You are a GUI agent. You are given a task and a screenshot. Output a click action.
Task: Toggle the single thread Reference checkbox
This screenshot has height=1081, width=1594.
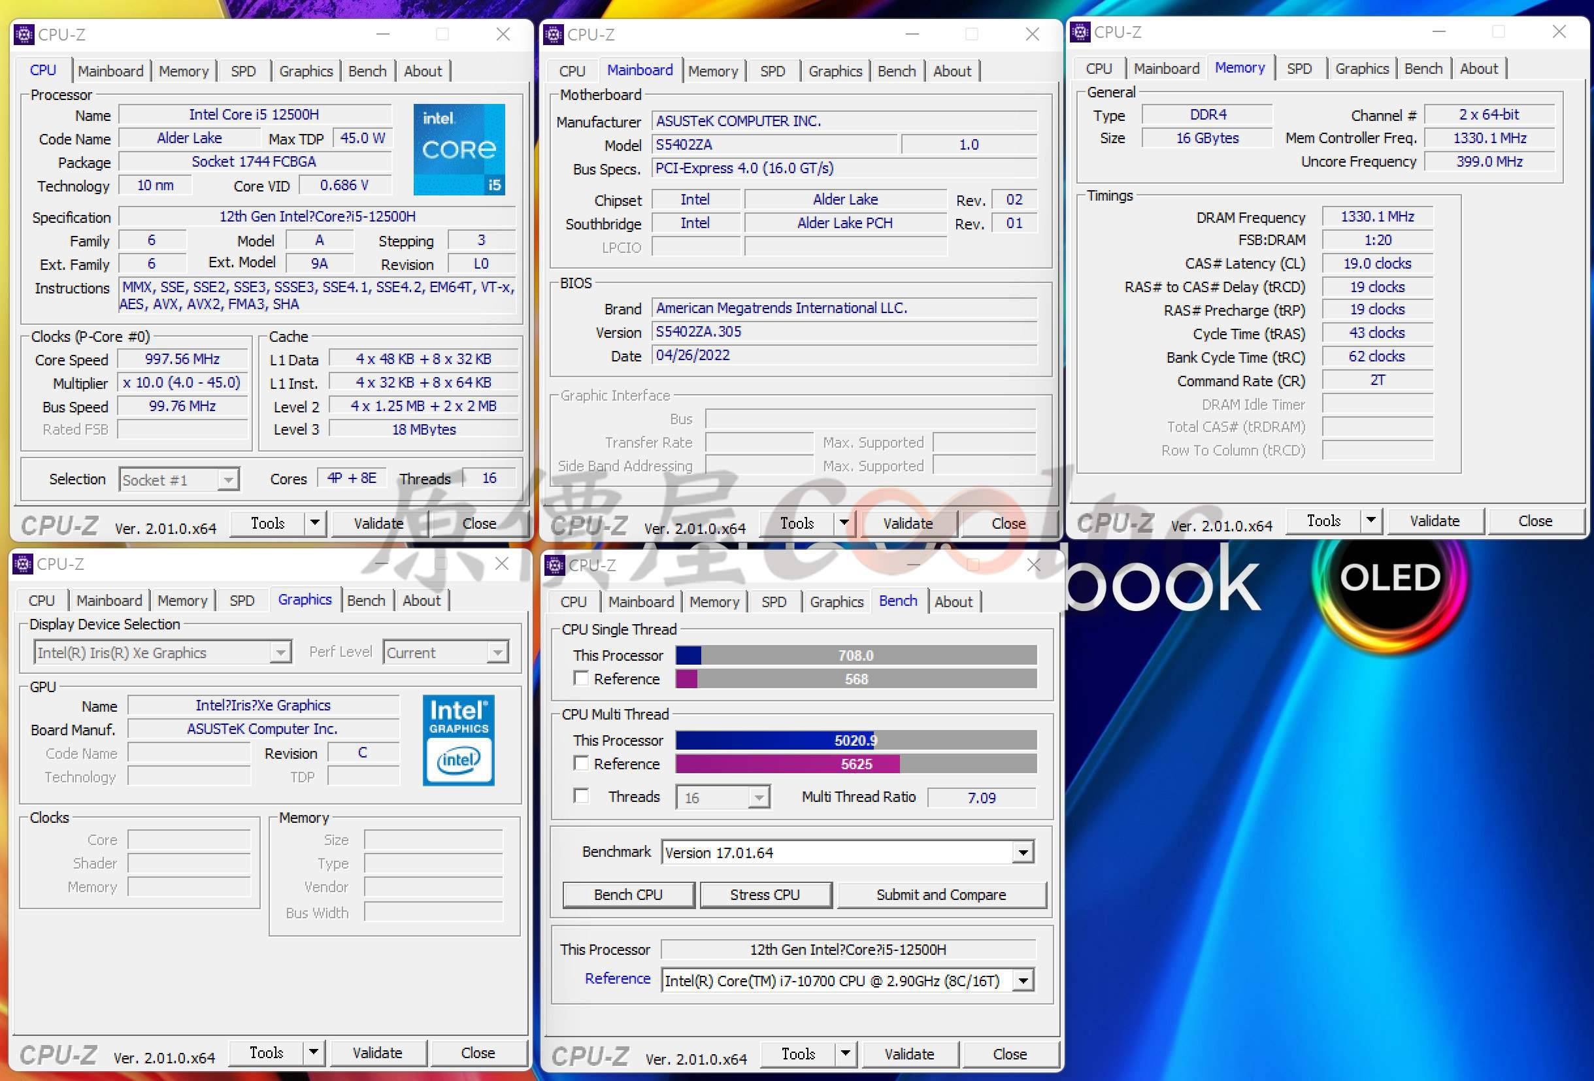coord(581,678)
